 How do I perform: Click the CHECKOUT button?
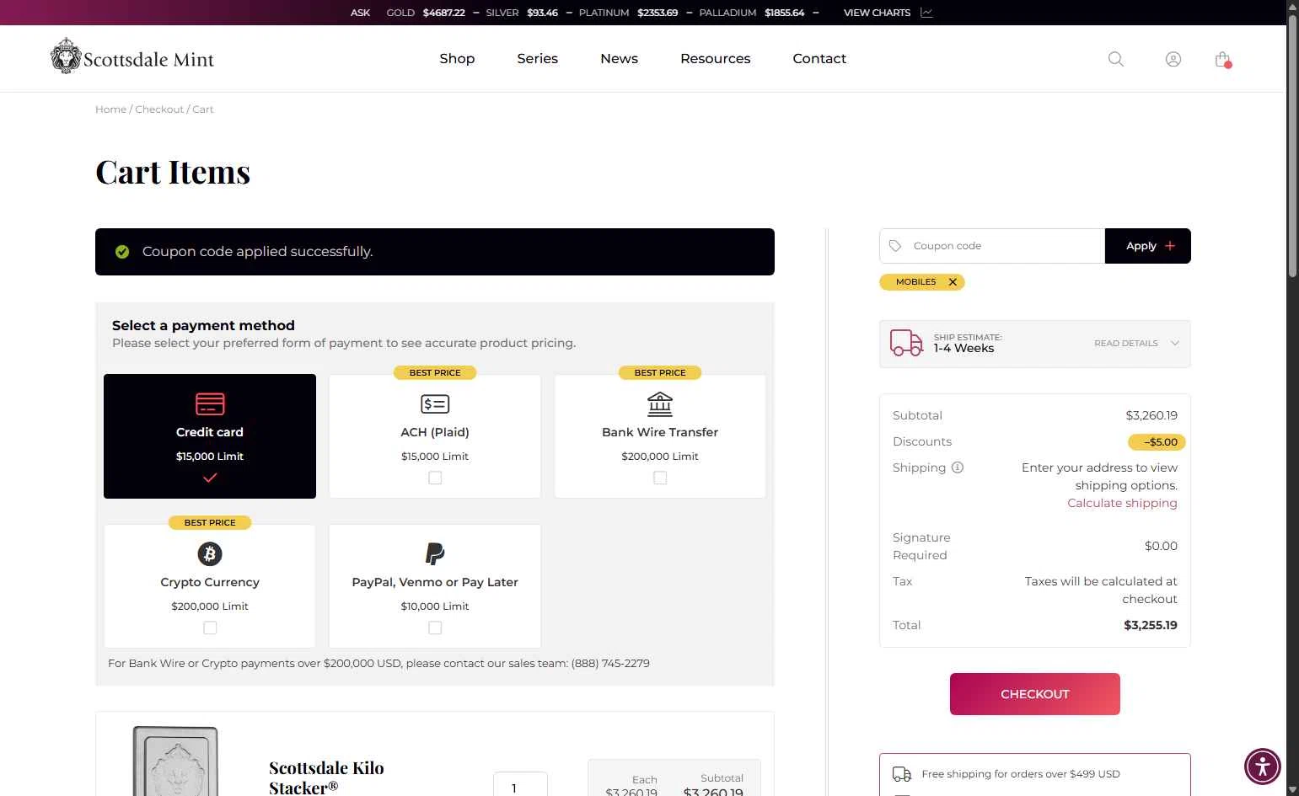click(x=1035, y=694)
